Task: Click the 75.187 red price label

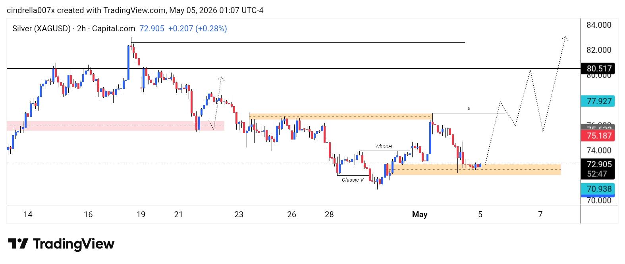Action: point(598,136)
